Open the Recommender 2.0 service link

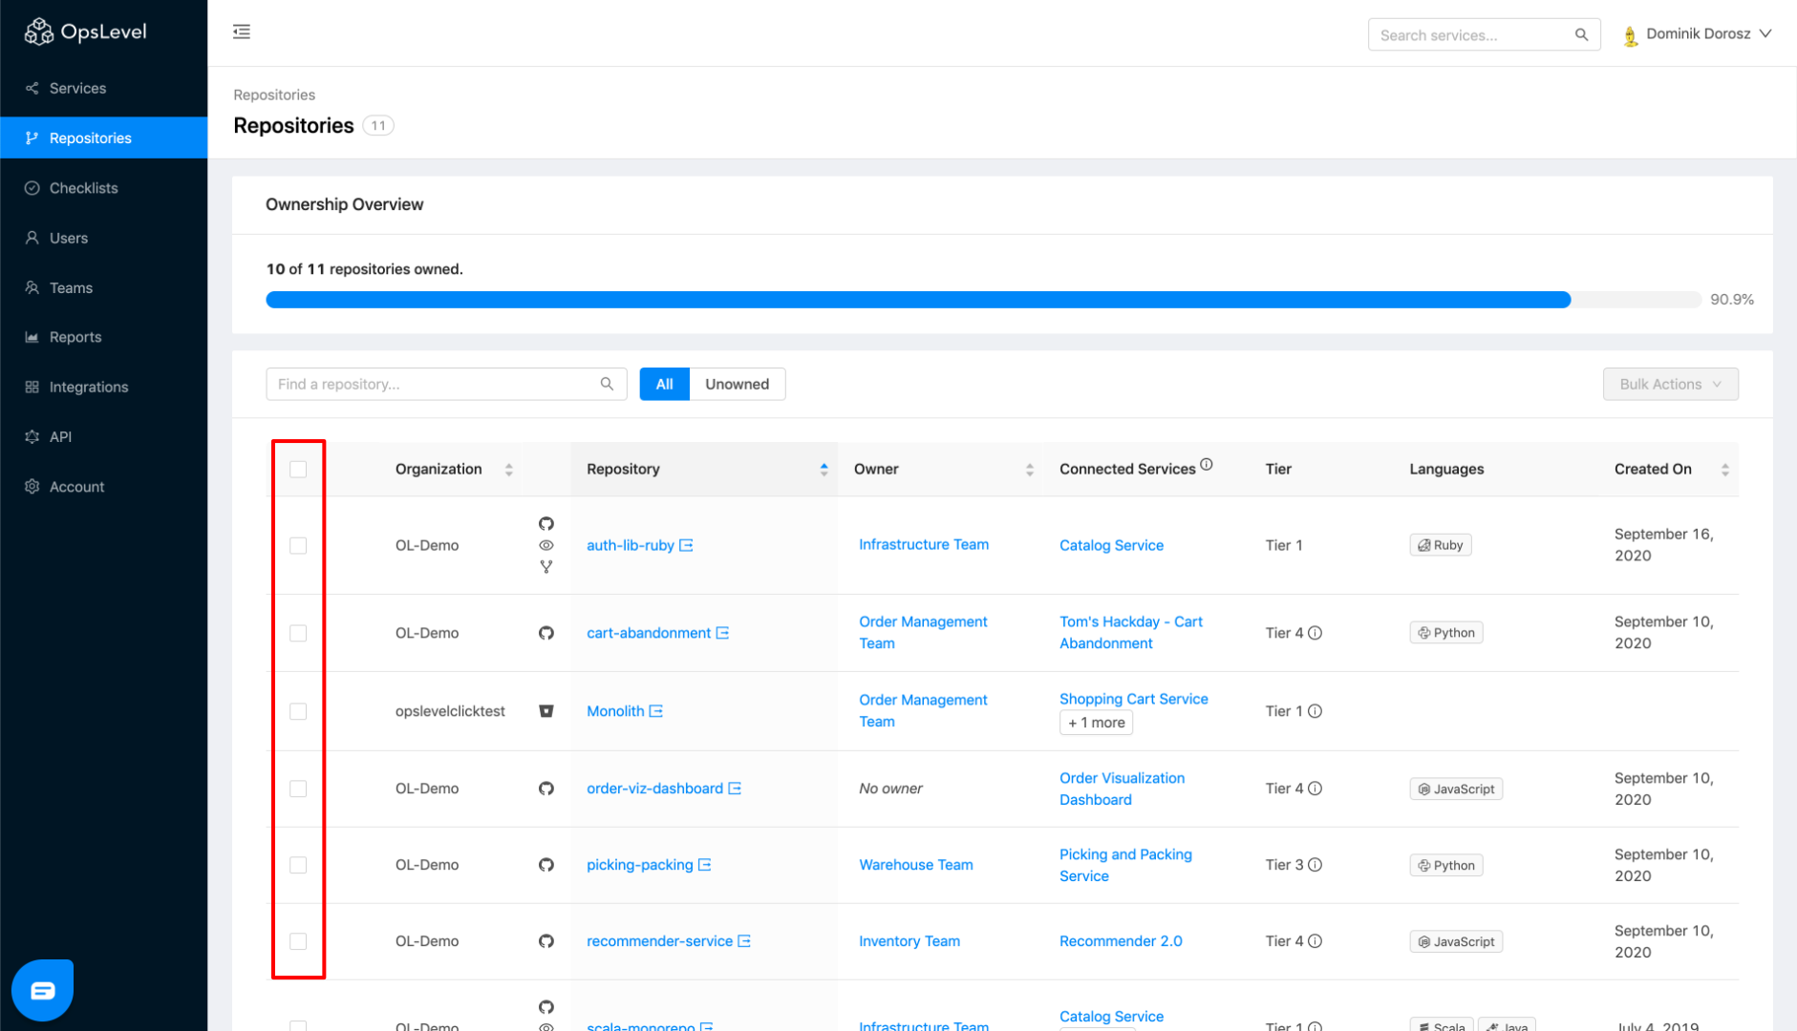1121,941
